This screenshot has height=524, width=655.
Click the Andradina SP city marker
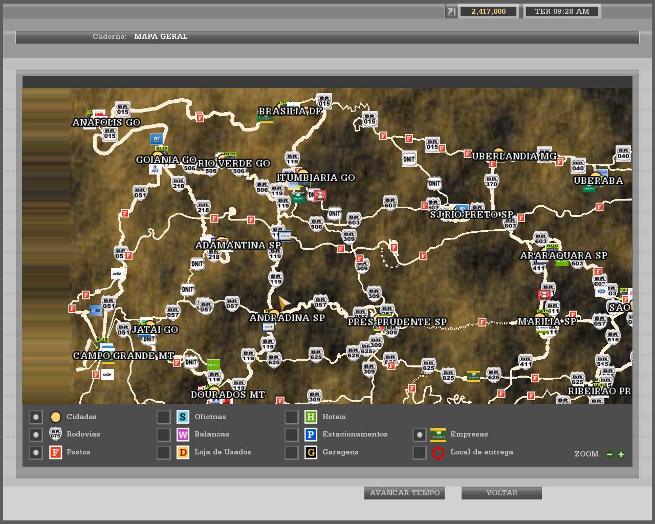(274, 314)
